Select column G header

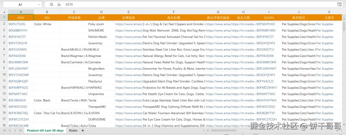pyautogui.click(x=218, y=12)
